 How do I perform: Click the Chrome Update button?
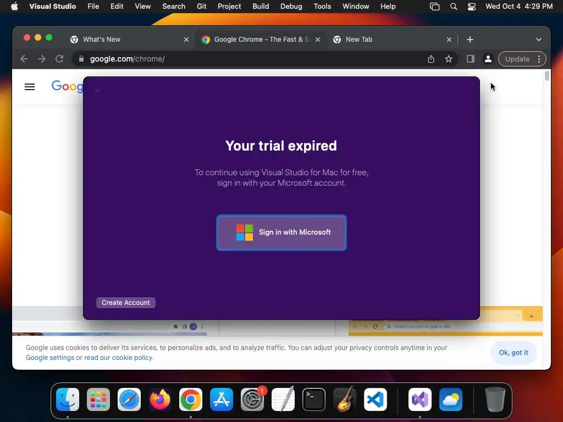point(517,59)
